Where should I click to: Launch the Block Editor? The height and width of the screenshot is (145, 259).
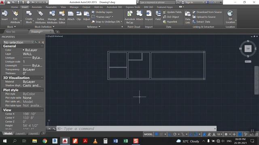click(62, 17)
